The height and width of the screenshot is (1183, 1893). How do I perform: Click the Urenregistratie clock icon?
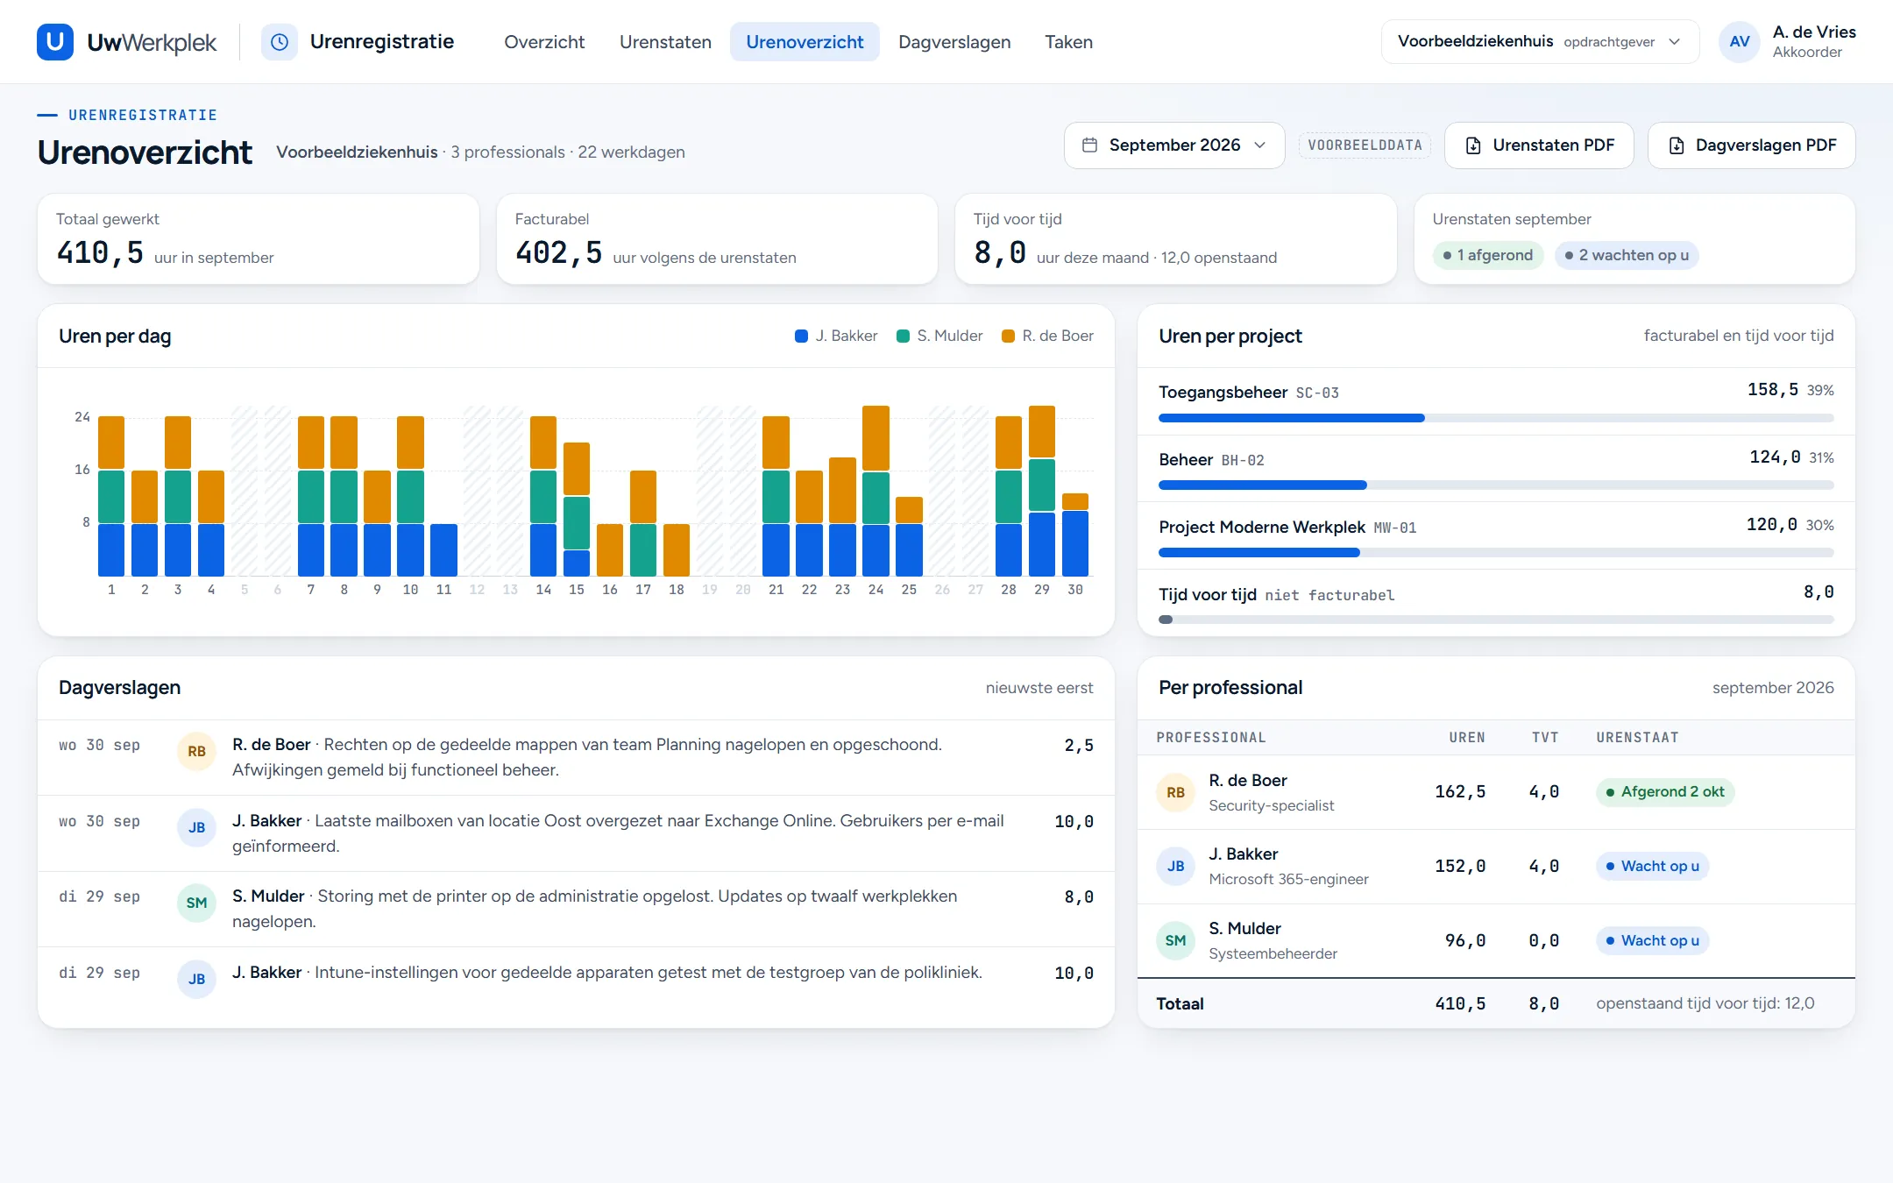280,42
